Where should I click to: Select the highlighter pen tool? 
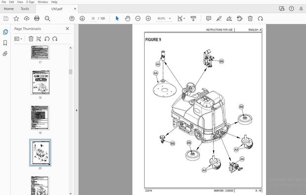pyautogui.click(x=219, y=19)
